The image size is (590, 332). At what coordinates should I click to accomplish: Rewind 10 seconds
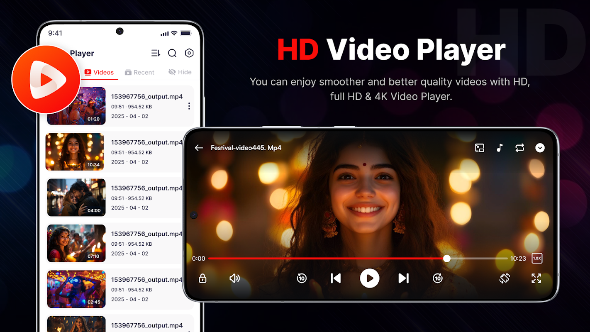pyautogui.click(x=302, y=278)
